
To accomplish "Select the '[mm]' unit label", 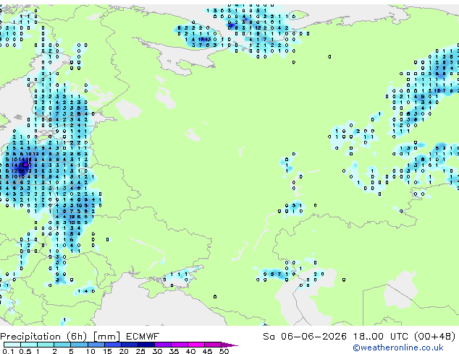I will (107, 337).
